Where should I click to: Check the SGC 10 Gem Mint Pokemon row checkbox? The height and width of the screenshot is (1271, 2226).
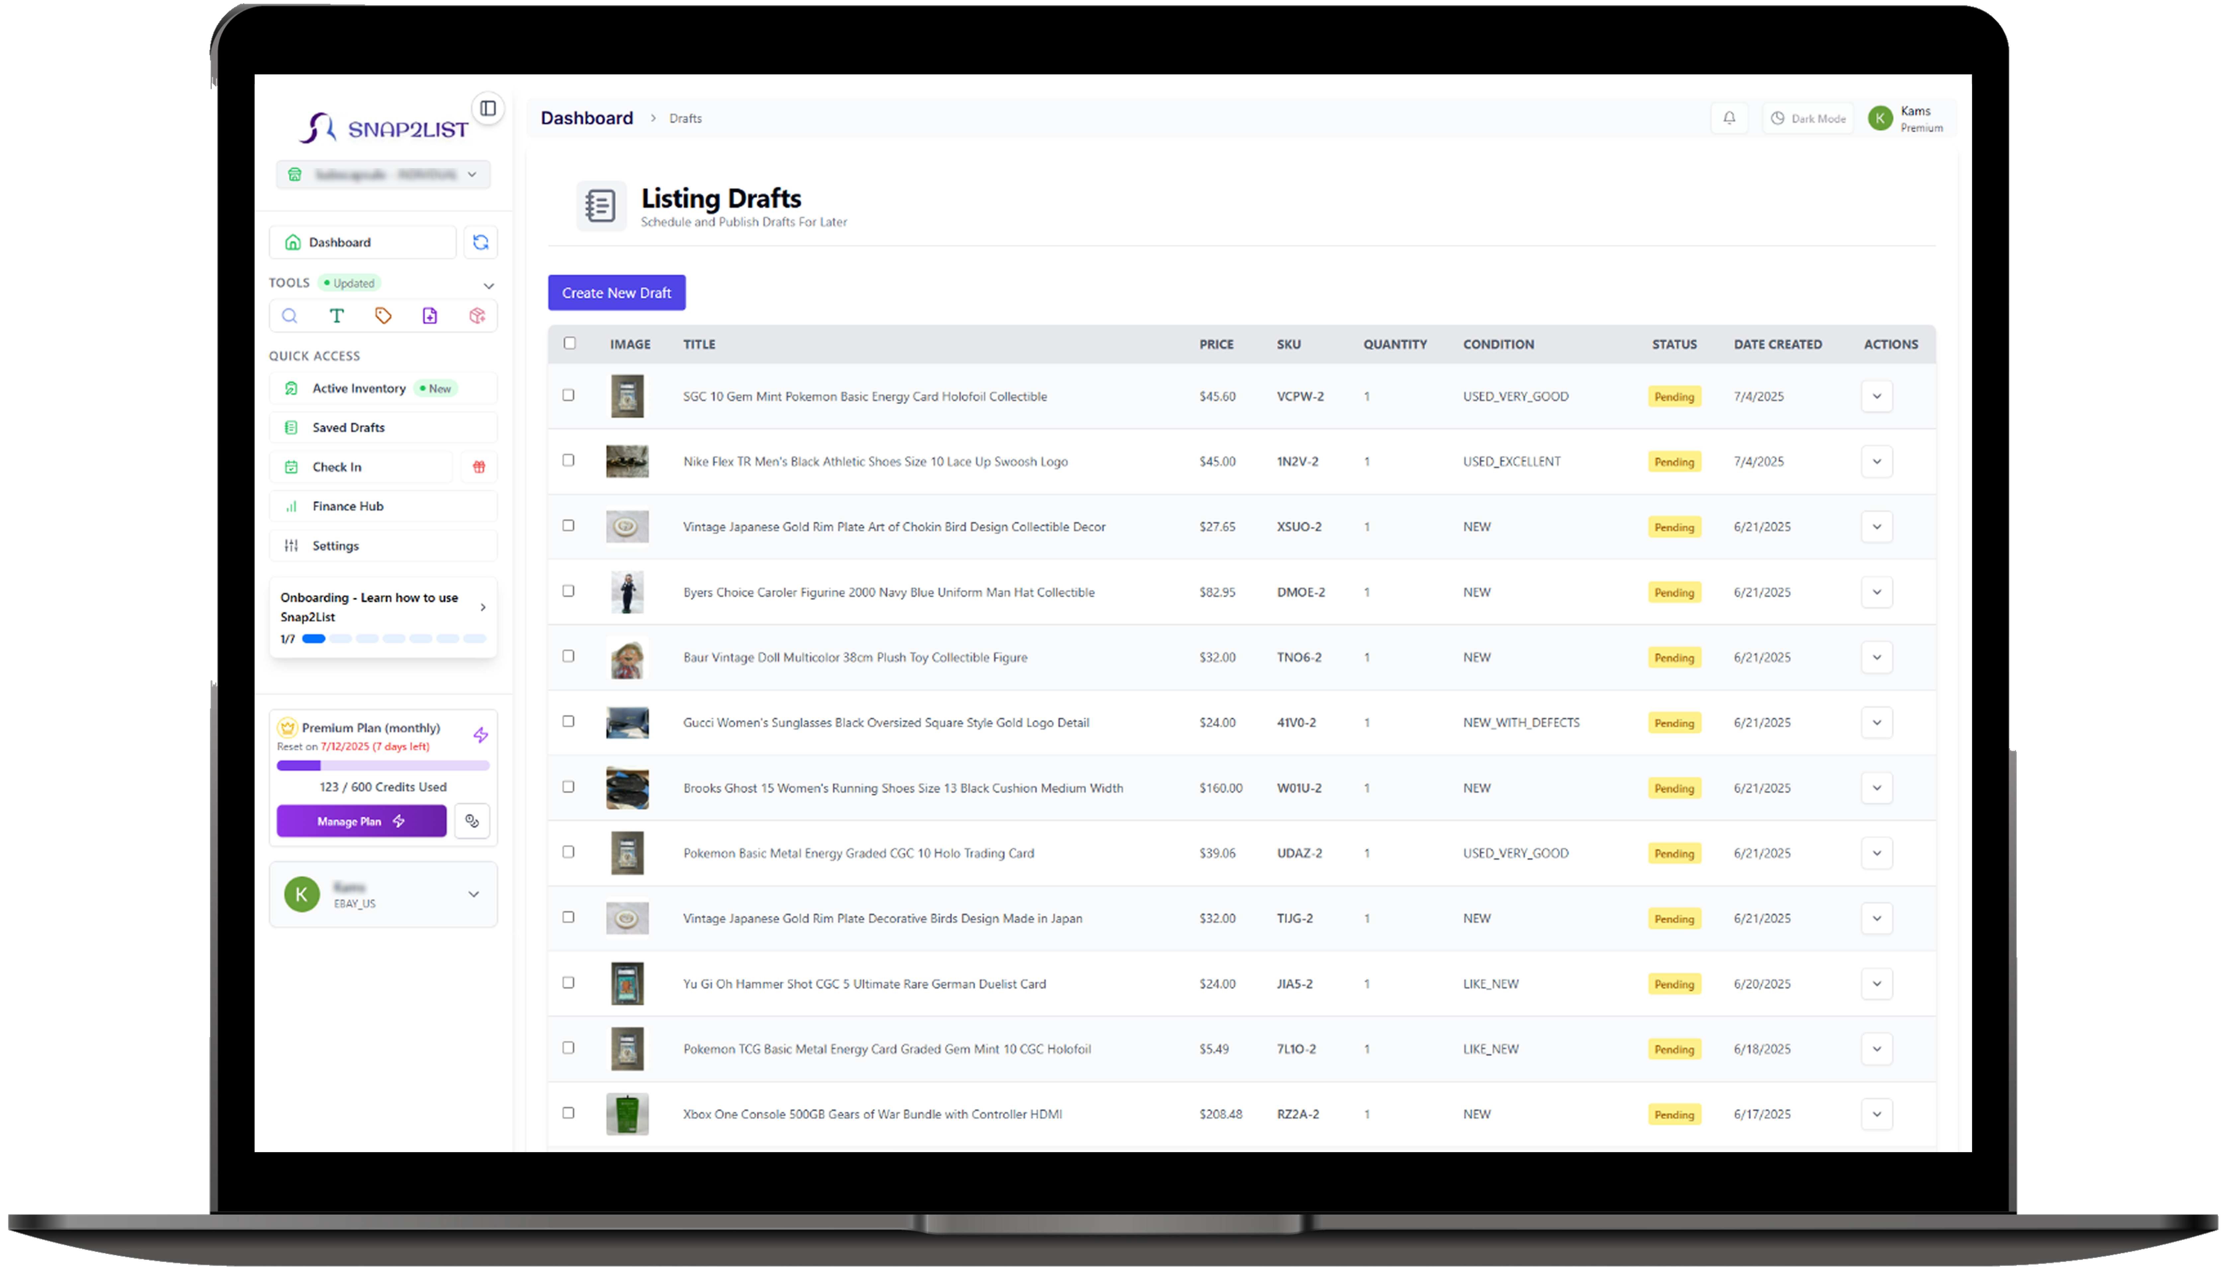tap(568, 395)
